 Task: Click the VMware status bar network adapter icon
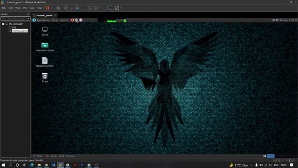pyautogui.click(x=279, y=161)
